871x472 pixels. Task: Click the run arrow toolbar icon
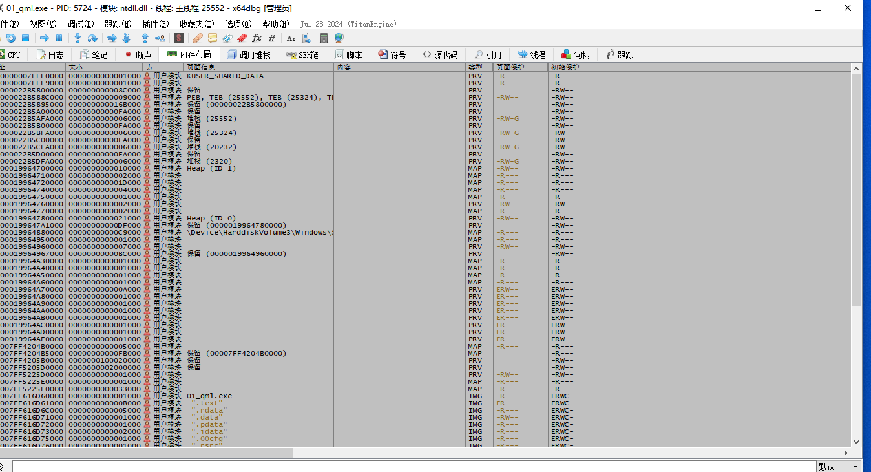click(x=44, y=38)
